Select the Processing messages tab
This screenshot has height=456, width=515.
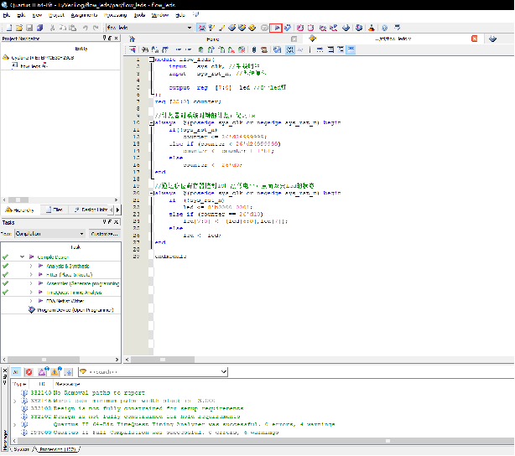pyautogui.click(x=57, y=450)
